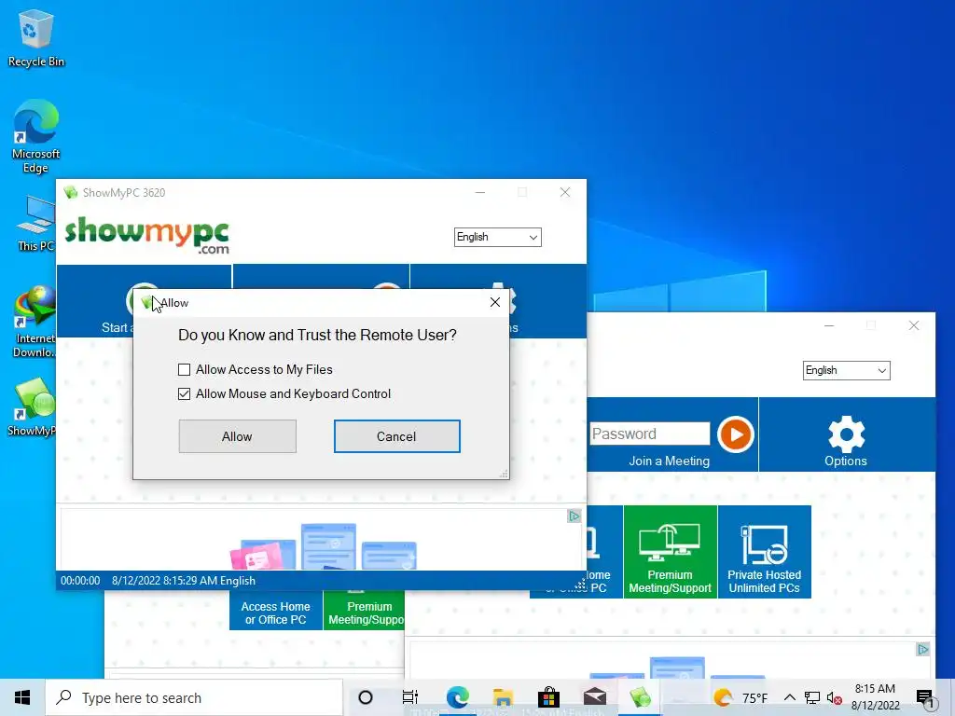Open This PC desktop icon
955x716 pixels.
36,224
